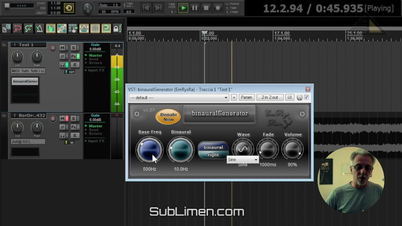Viewport: 402px width, 226px height.
Task: Click Input FX on Test 1 track
Action: tap(95, 70)
